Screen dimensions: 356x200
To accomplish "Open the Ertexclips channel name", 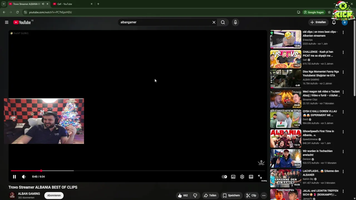I will [308, 40].
